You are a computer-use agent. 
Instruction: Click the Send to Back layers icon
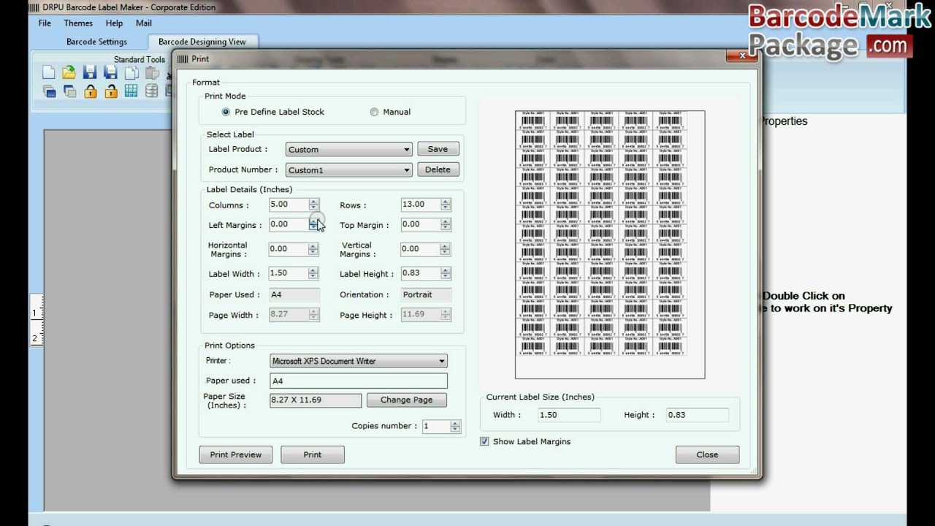(69, 91)
